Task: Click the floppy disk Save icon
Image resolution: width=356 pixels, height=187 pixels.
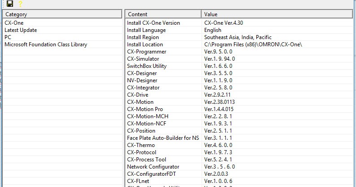Action: click(x=10, y=4)
